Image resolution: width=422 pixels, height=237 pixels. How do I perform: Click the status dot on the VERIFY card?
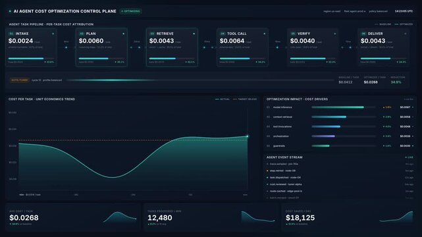point(335,34)
